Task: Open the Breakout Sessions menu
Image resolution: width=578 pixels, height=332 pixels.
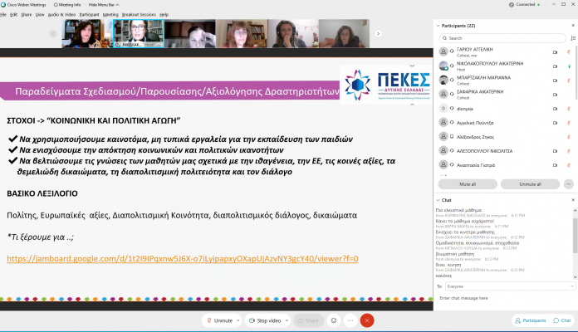Action: (x=139, y=14)
